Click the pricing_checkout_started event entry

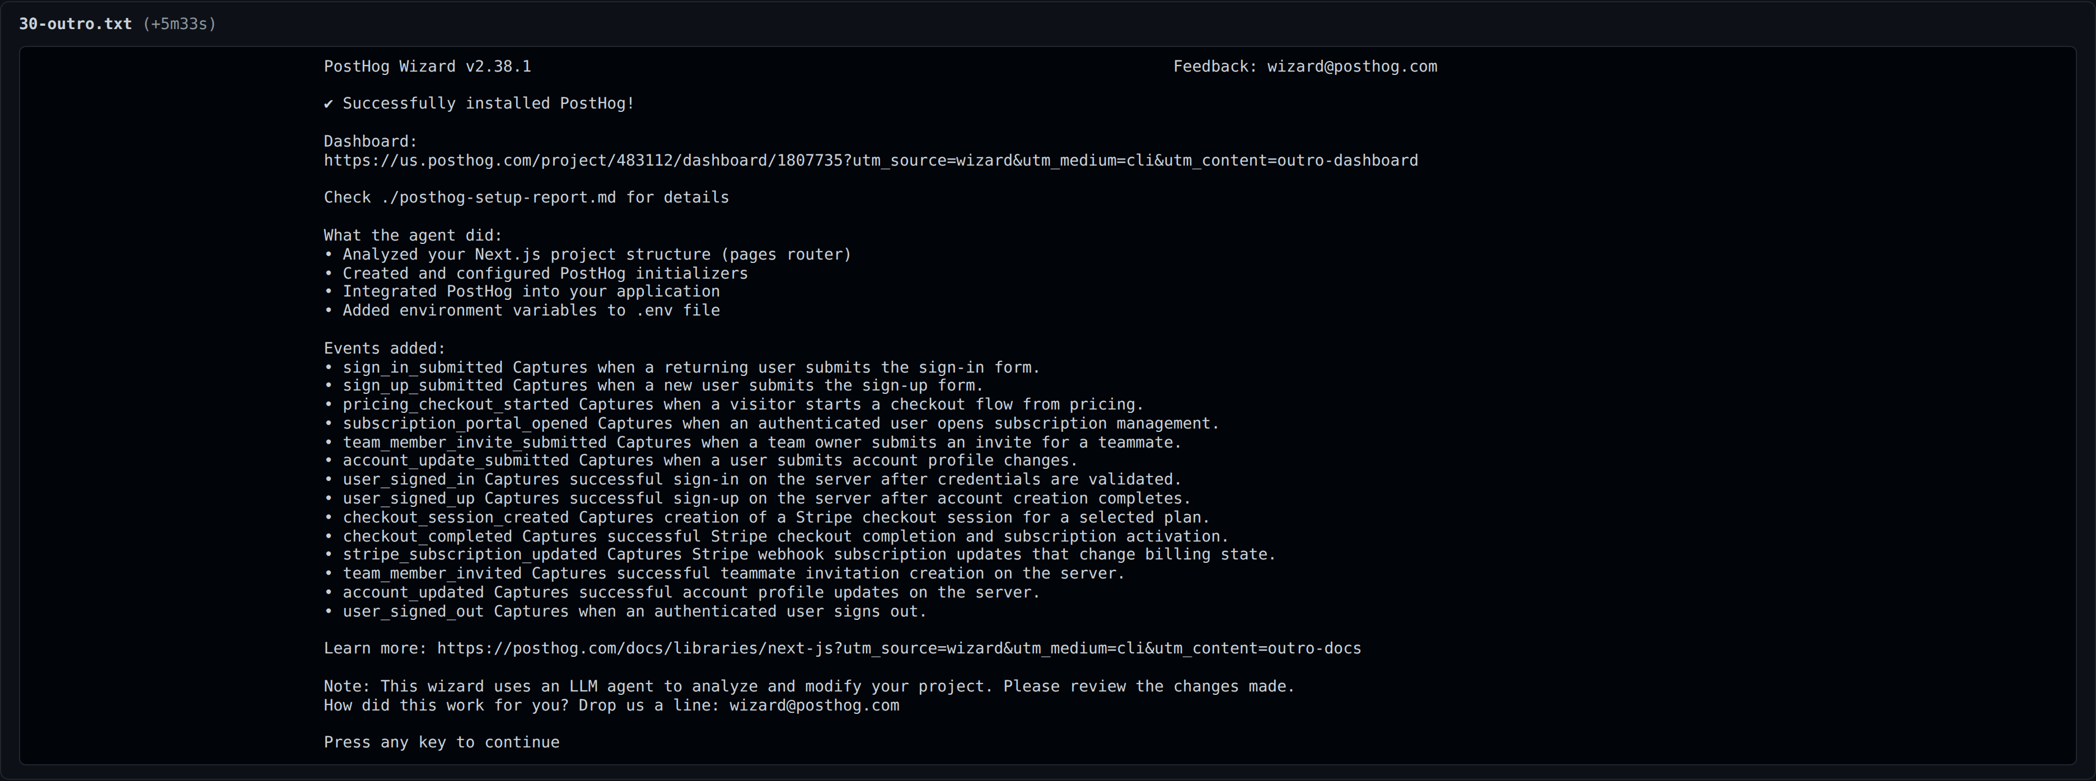(734, 404)
